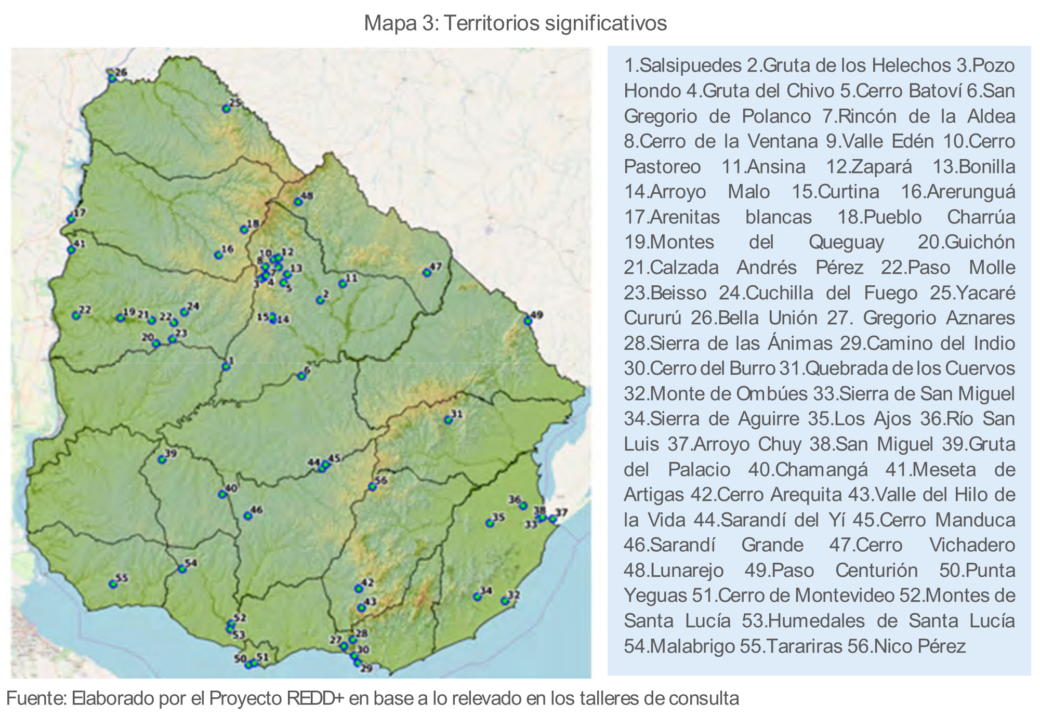
Task: Select the marker labeled 36
Action: pos(523,506)
